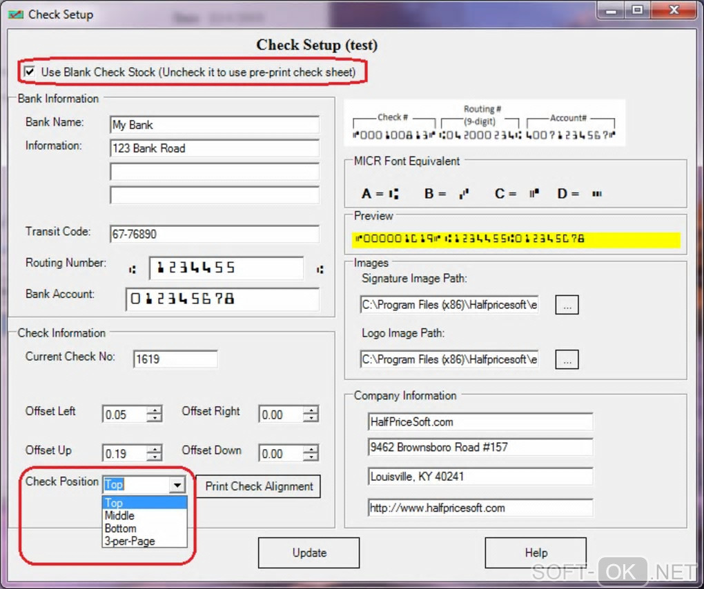Viewport: 704px width, 589px height.
Task: Click the Offset Up value field
Action: click(x=125, y=453)
